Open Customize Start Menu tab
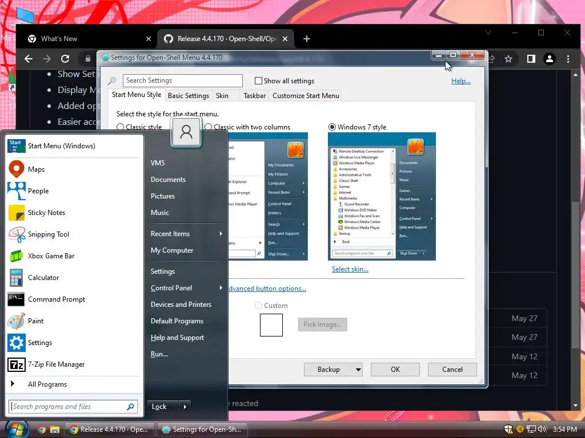 point(306,96)
